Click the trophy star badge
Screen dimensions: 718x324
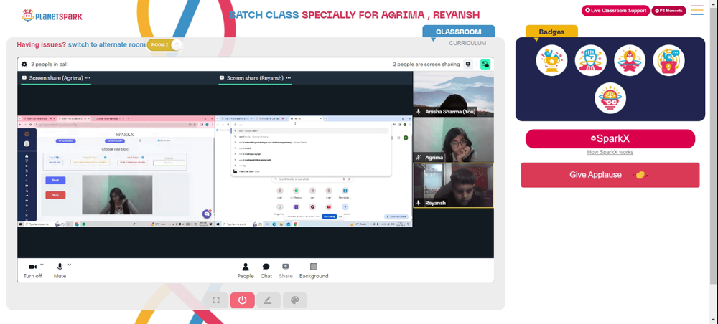[551, 60]
